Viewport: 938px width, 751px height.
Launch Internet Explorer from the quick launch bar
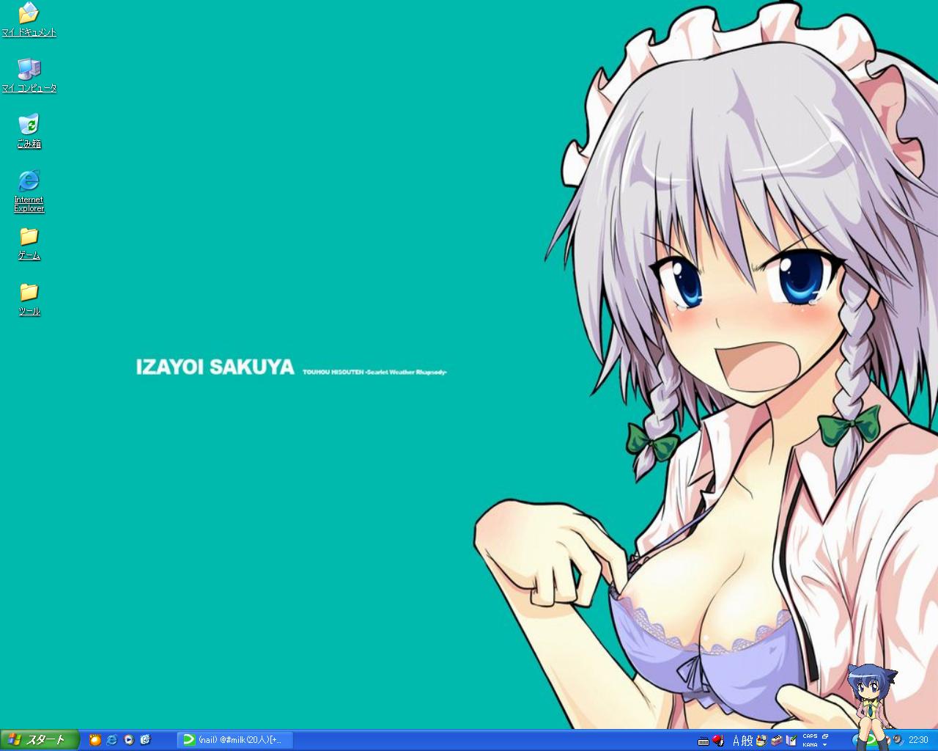(x=112, y=740)
